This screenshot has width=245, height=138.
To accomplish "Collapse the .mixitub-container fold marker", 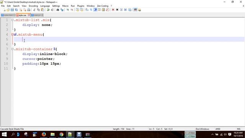I will coord(12,49).
